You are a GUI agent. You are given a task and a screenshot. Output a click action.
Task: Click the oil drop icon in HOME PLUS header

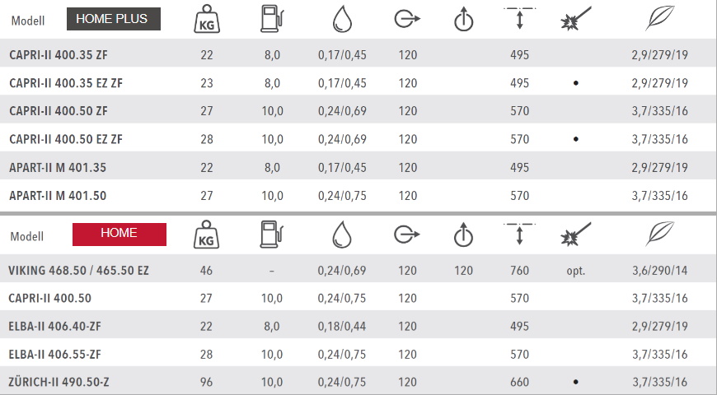coord(342,19)
